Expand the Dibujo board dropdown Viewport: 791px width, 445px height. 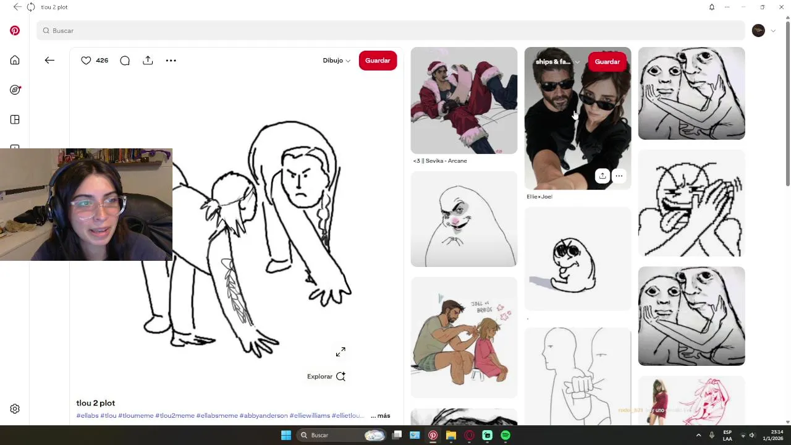tap(336, 61)
